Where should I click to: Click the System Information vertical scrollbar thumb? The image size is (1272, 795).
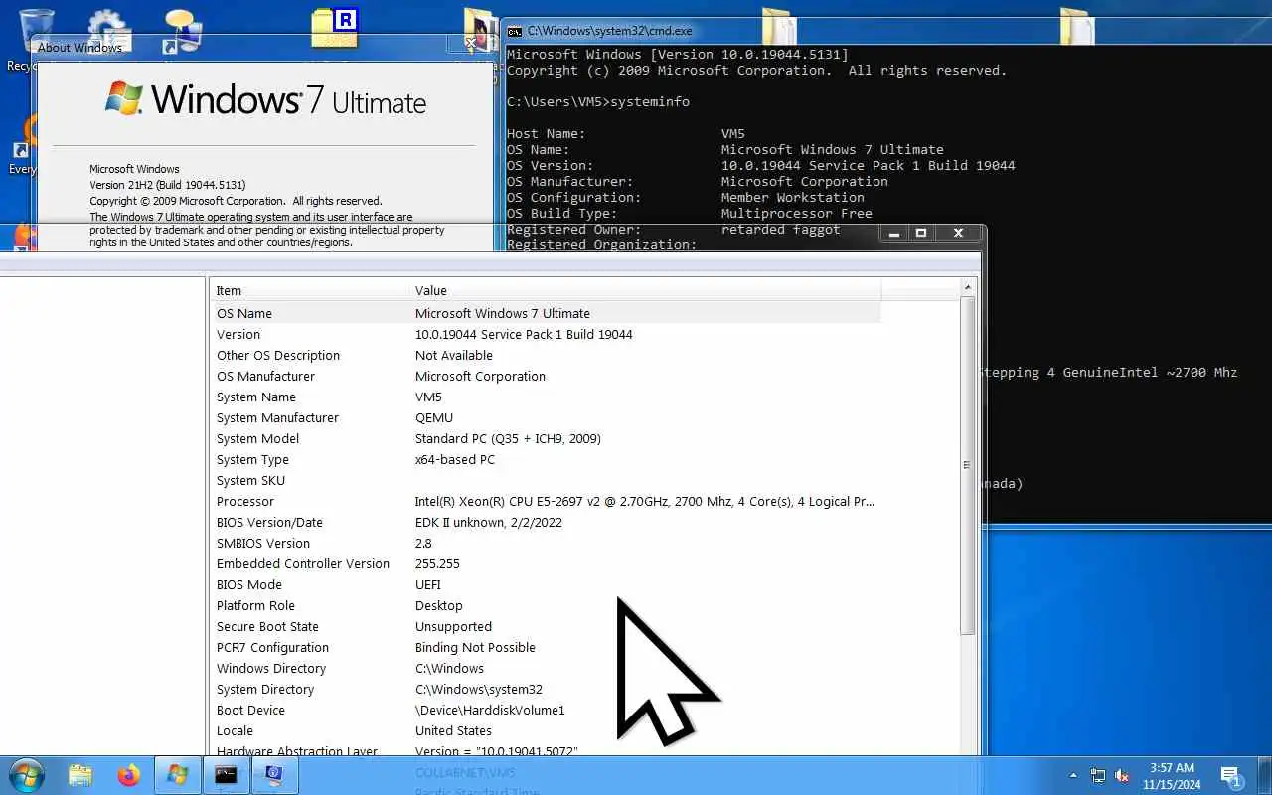968,465
